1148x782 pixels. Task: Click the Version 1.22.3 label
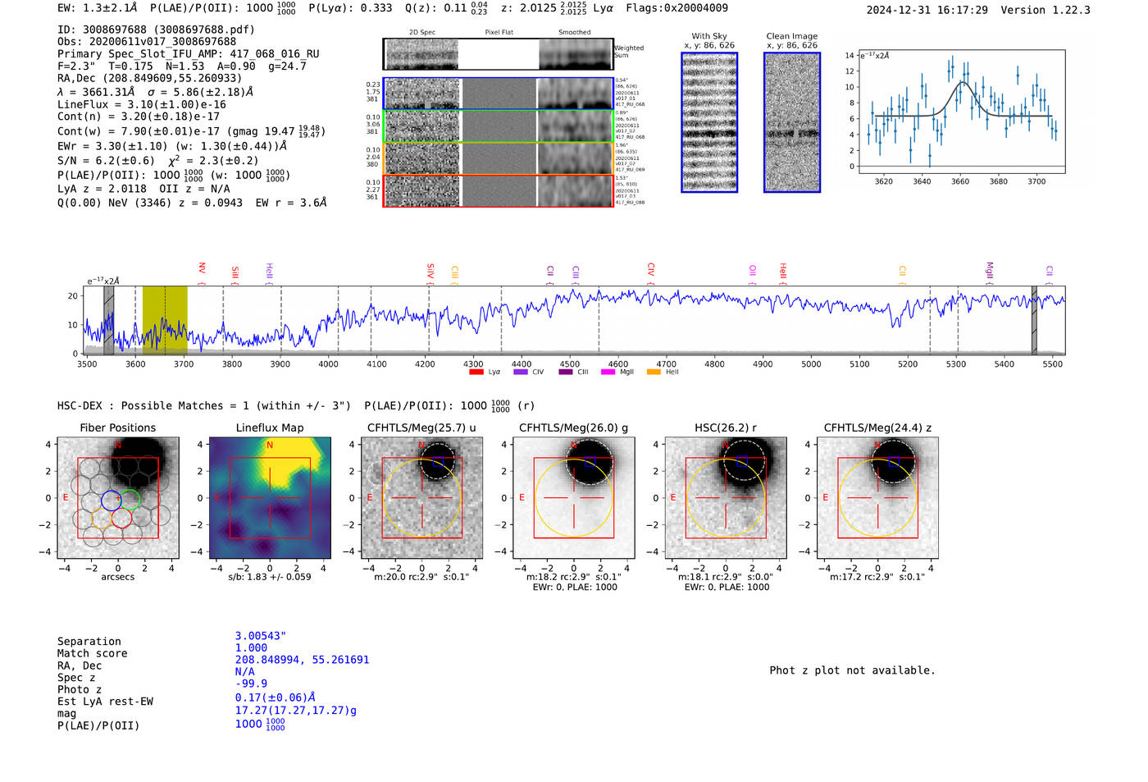coord(1045,10)
